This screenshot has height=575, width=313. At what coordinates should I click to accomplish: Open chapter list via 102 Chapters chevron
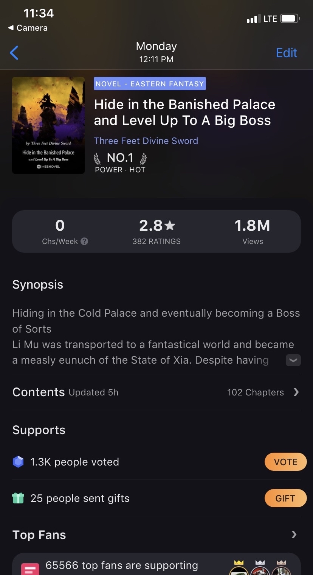296,392
